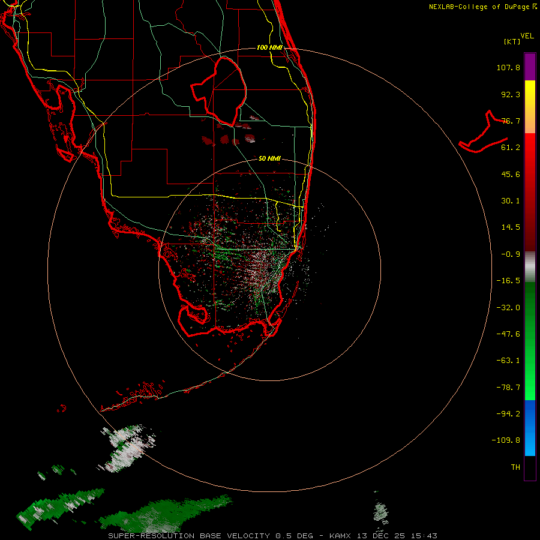Click the red Lake Okeechobee outline on the map
540x540 pixels.
pos(220,92)
